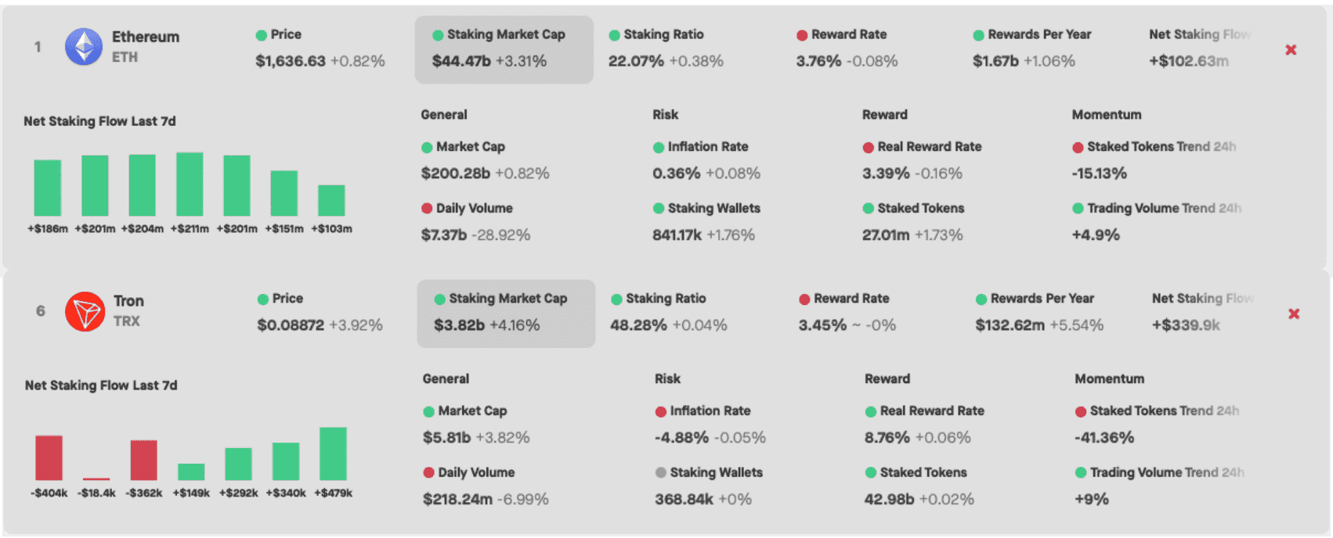
Task: Click red dot beside Tron Inflation Rate
Action: [661, 411]
